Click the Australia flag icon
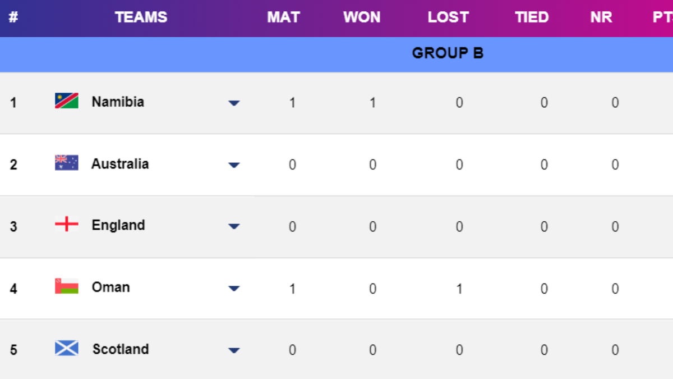This screenshot has height=379, width=673. [66, 163]
